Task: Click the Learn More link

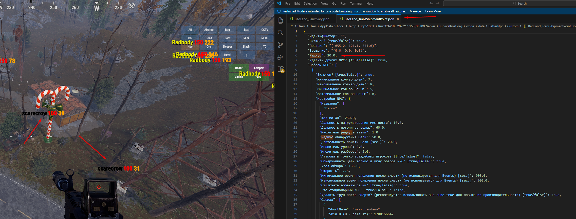Action: 433,11
